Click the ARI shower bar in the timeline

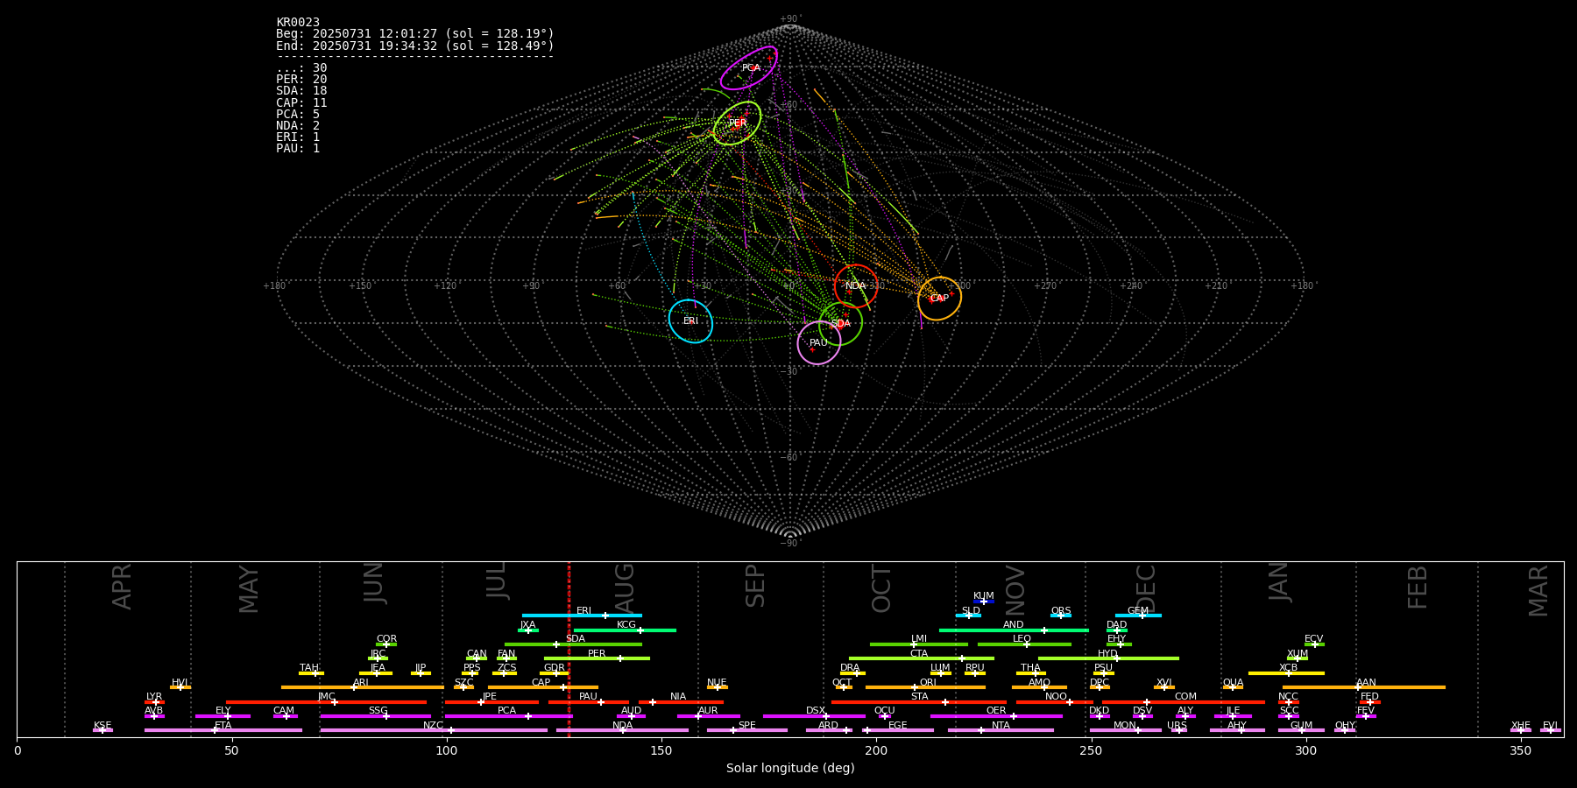point(363,687)
